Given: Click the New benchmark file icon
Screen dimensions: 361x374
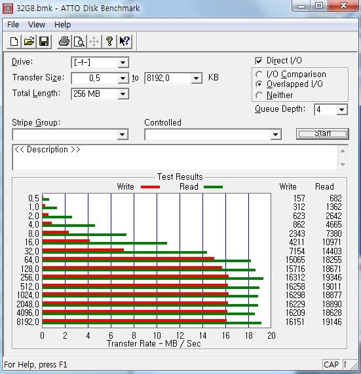Looking at the screenshot, I should tap(14, 41).
